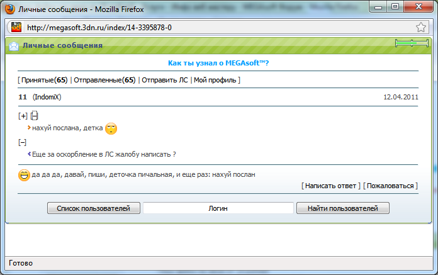The height and width of the screenshot is (275, 438).
Task: Open sender profile IndomiX
Action: click(47, 97)
